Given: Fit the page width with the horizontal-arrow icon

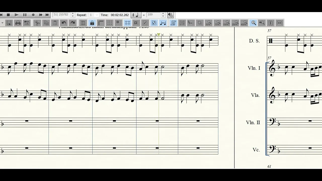Looking at the screenshot, I should click(279, 23).
